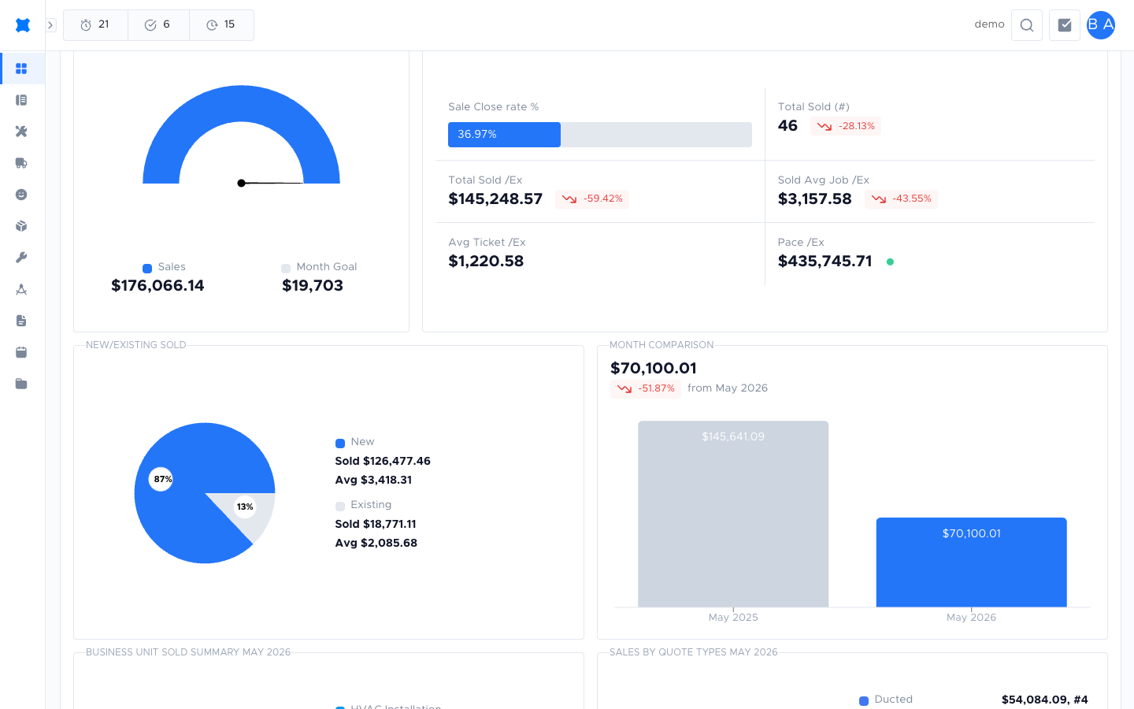Click the $19,703 month goal value
1134x709 pixels.
313,286
